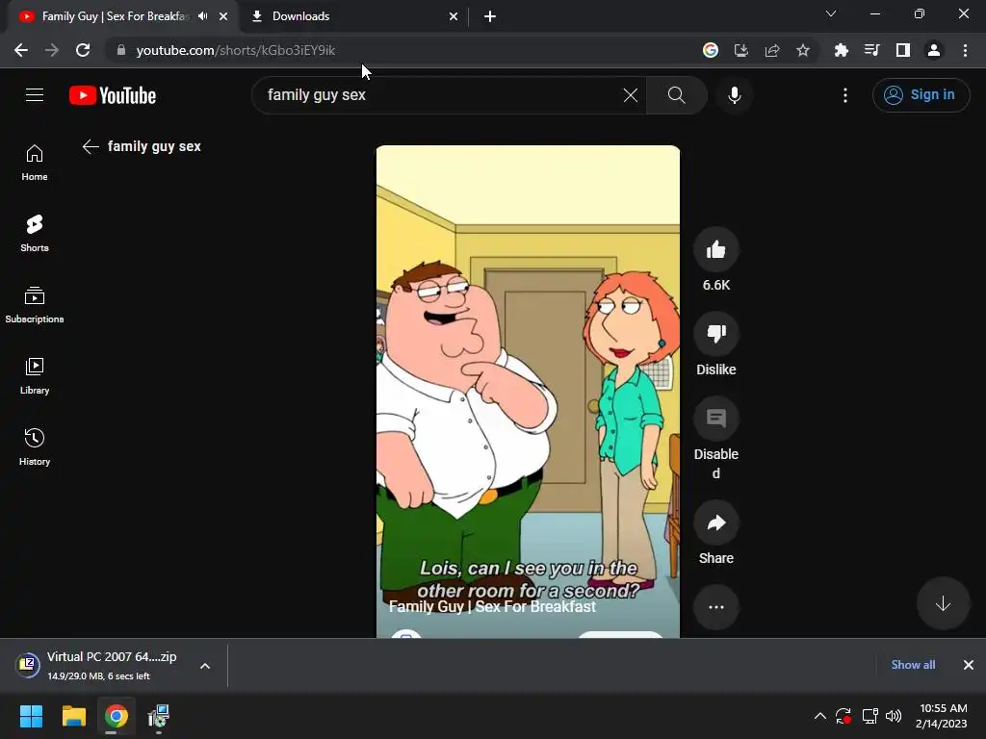Open the tab search chevron

[x=831, y=13]
